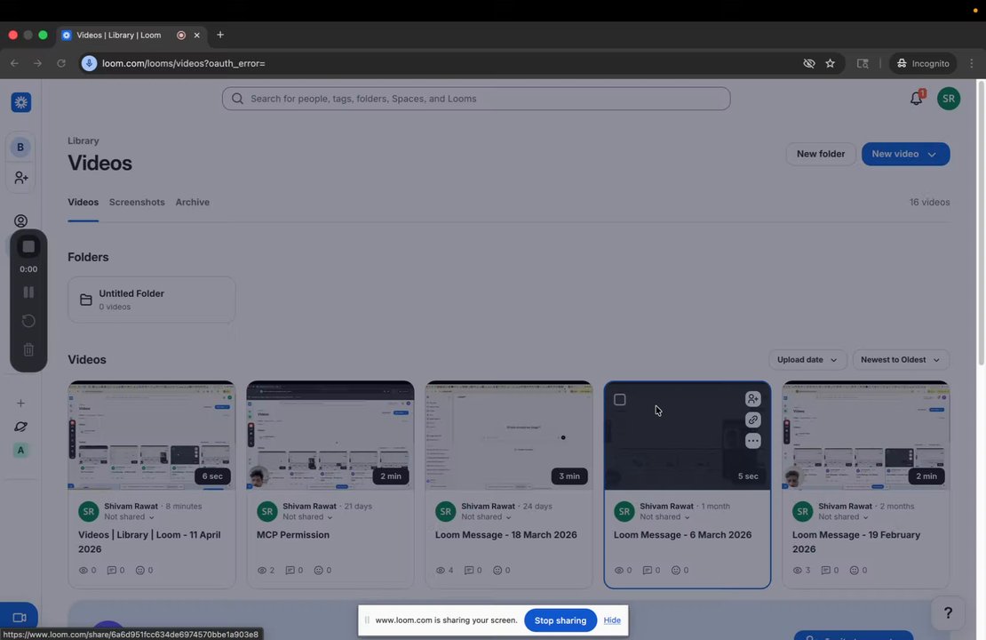Copy link of the 6 March video
This screenshot has width=986, height=640.
(752, 420)
